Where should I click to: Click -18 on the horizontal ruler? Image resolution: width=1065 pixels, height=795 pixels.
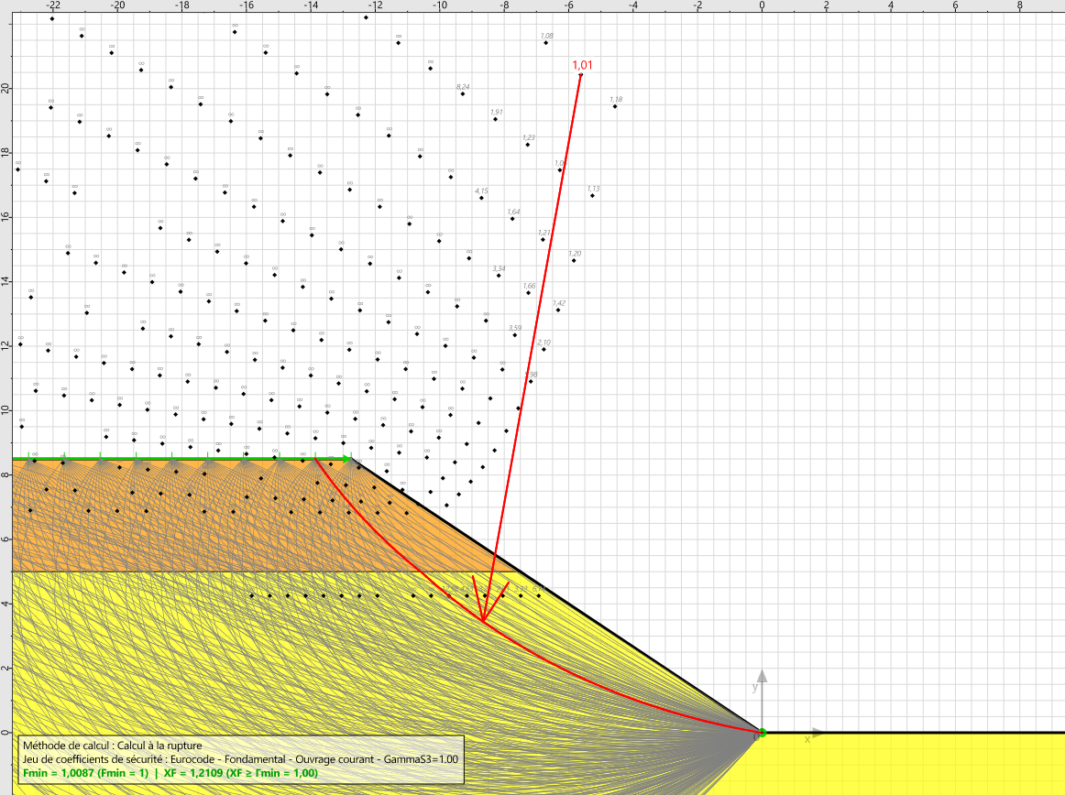tap(182, 5)
